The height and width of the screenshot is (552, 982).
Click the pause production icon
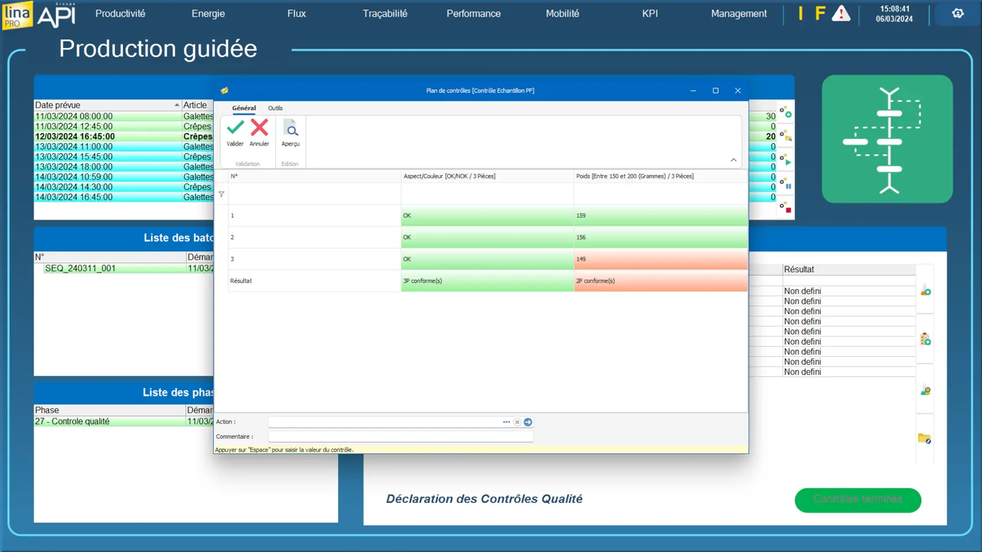click(x=786, y=184)
